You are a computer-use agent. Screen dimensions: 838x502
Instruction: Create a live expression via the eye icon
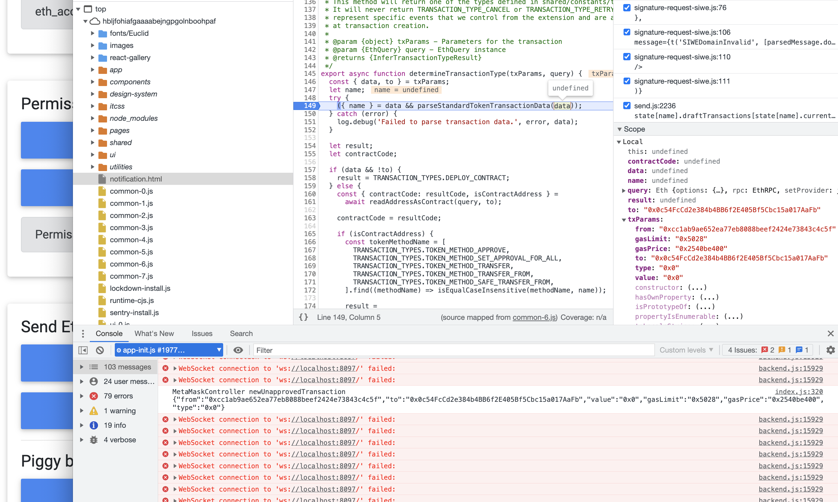239,350
